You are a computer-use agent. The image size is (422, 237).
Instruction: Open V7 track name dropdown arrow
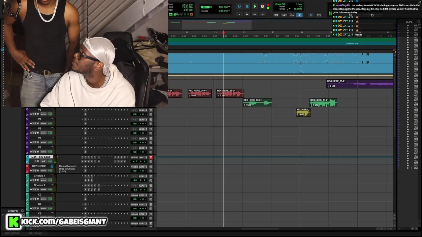pos(52,147)
